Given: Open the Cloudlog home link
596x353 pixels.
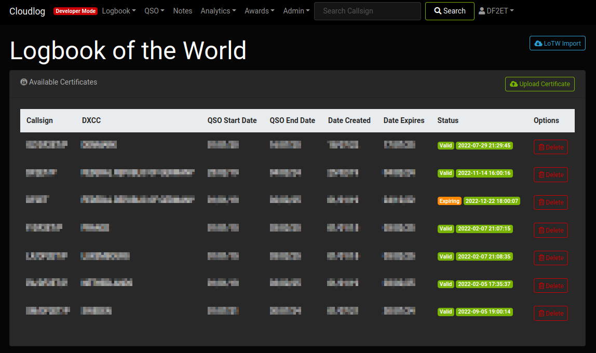Looking at the screenshot, I should [x=27, y=11].
